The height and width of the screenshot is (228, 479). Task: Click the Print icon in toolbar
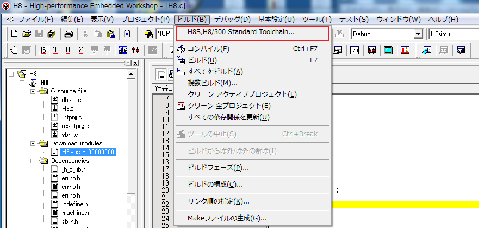(x=69, y=34)
